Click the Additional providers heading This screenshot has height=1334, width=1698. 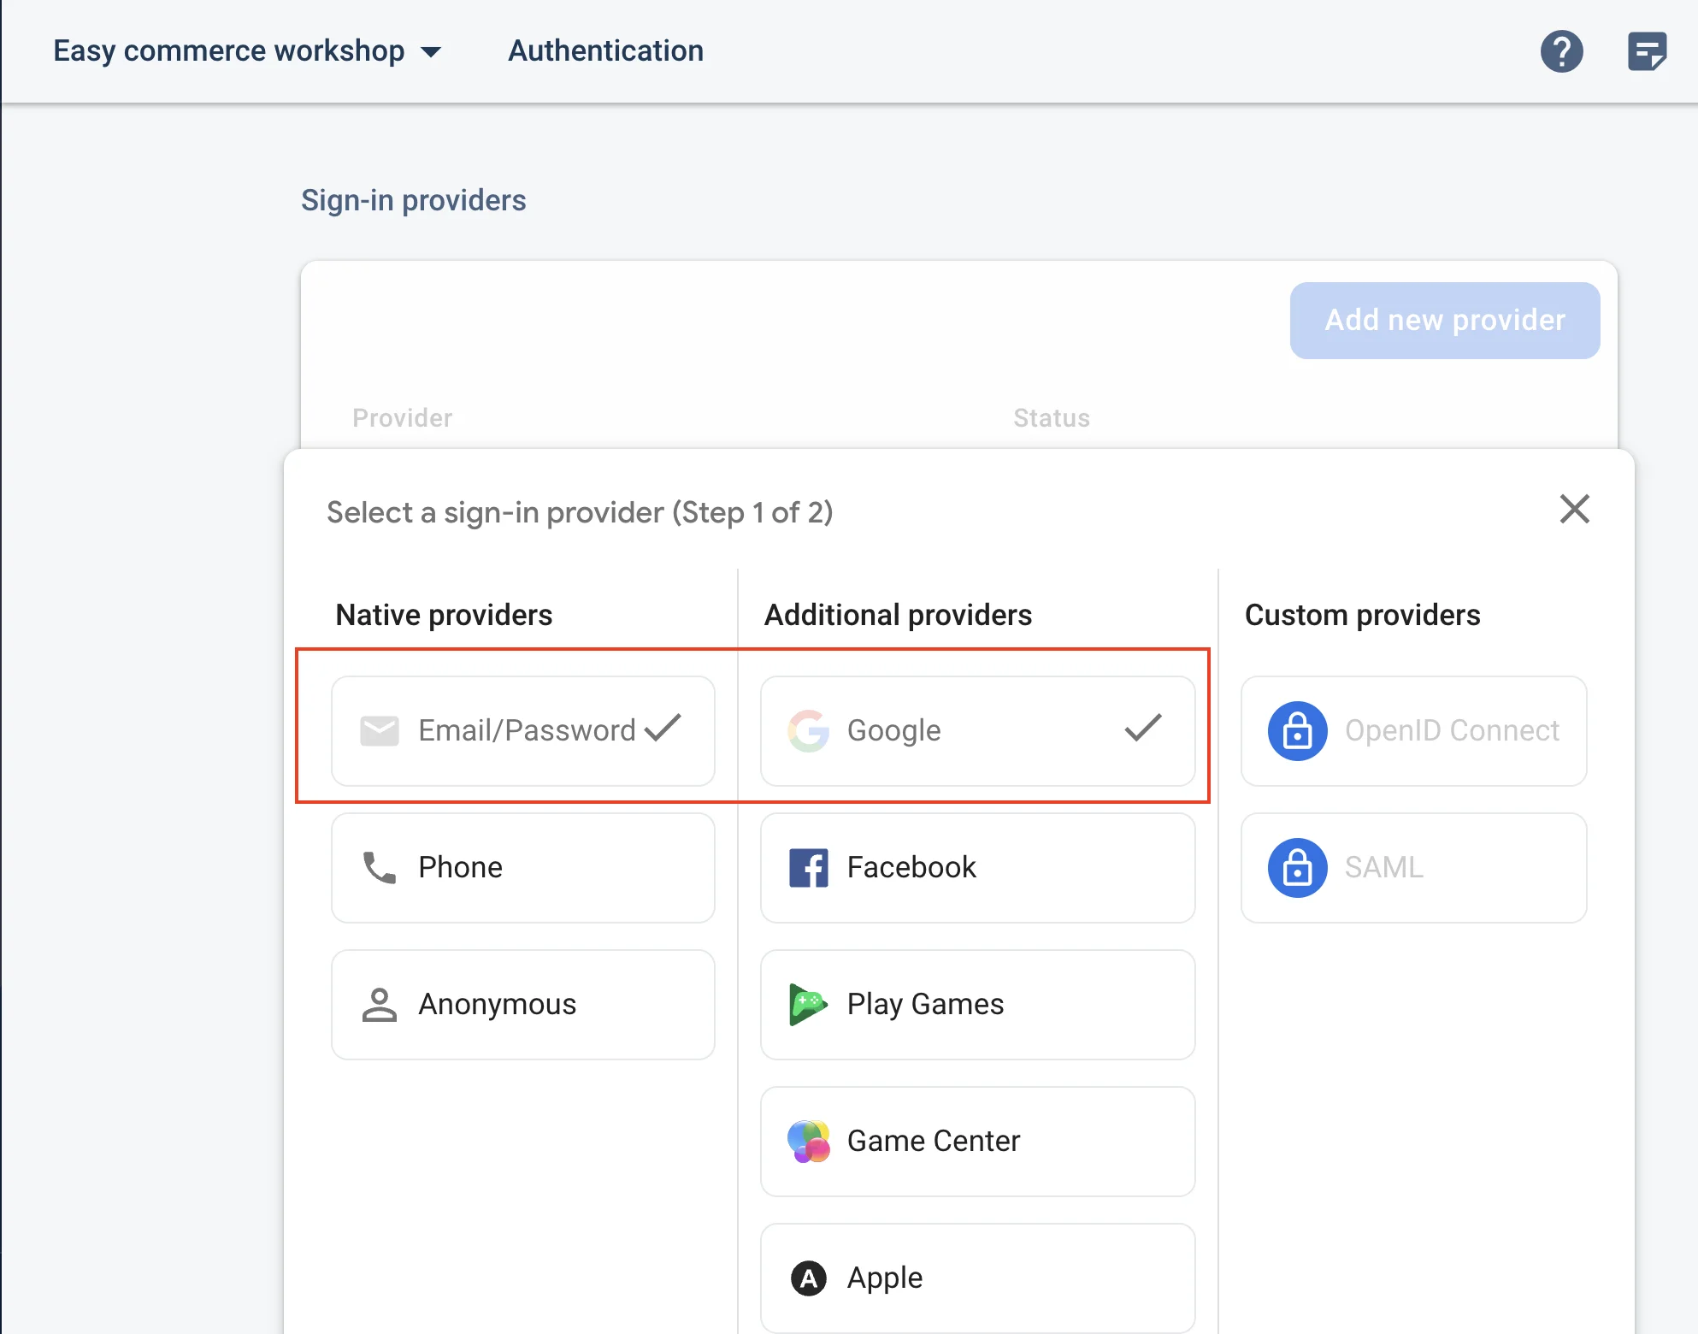[898, 615]
